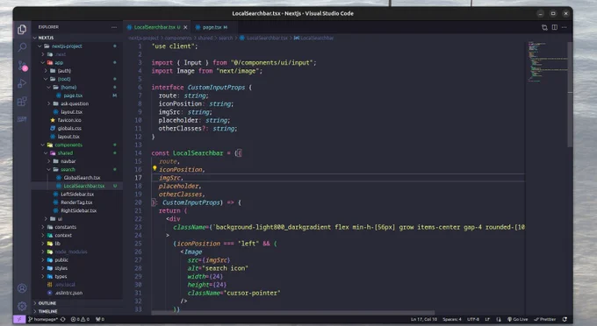Click Ln 17, Col 10 cursor position
597x326 pixels.
424,319
